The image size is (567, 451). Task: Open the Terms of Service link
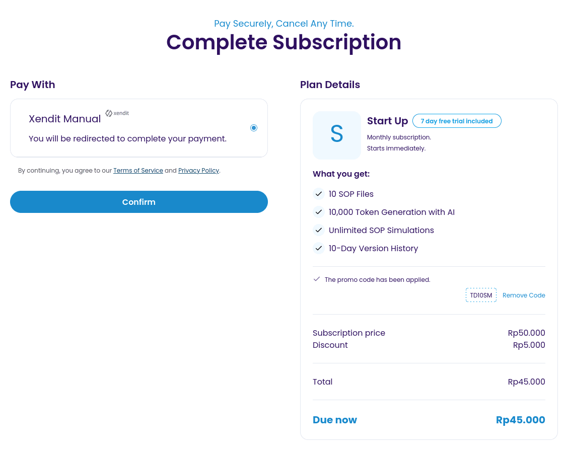[138, 171]
